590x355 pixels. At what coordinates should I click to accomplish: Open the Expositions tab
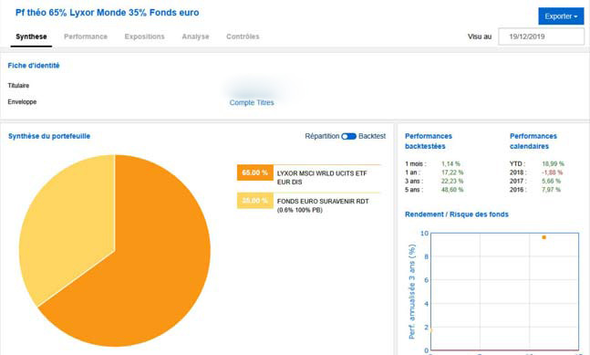tap(144, 37)
